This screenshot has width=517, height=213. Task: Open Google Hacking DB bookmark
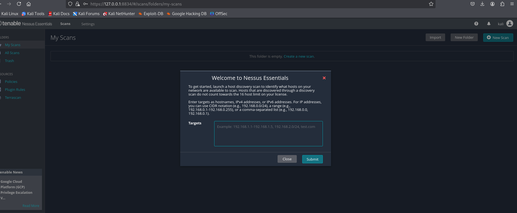tap(187, 14)
